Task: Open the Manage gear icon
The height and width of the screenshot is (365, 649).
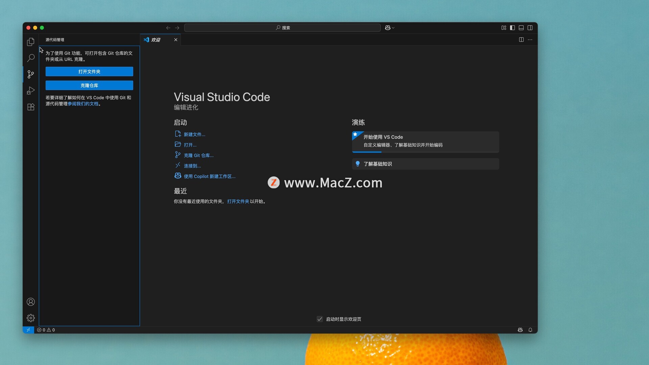Action: tap(31, 318)
